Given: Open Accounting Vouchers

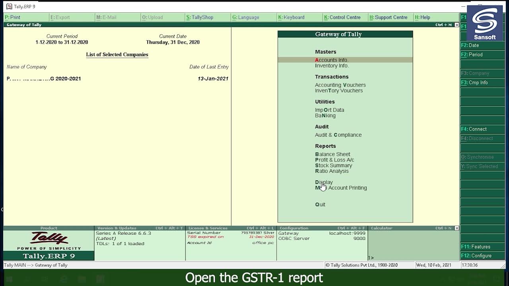Looking at the screenshot, I should (340, 85).
